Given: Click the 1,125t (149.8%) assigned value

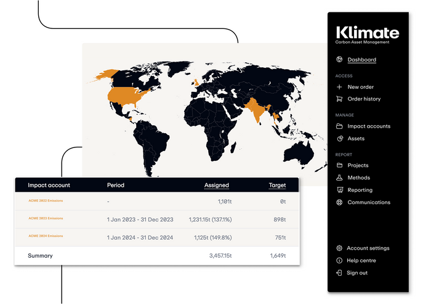Looking at the screenshot, I should (213, 237).
